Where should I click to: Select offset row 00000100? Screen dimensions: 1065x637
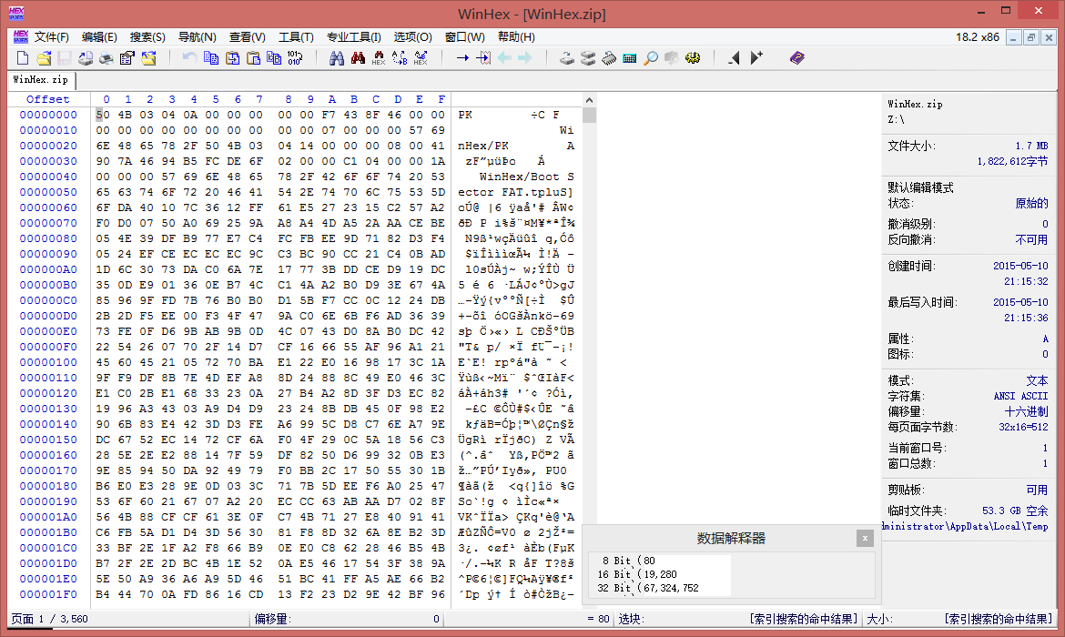48,363
